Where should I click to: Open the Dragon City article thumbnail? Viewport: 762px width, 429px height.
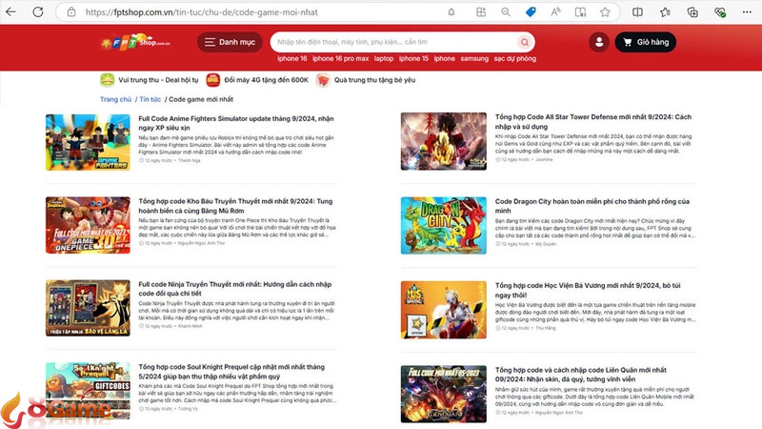[443, 226]
